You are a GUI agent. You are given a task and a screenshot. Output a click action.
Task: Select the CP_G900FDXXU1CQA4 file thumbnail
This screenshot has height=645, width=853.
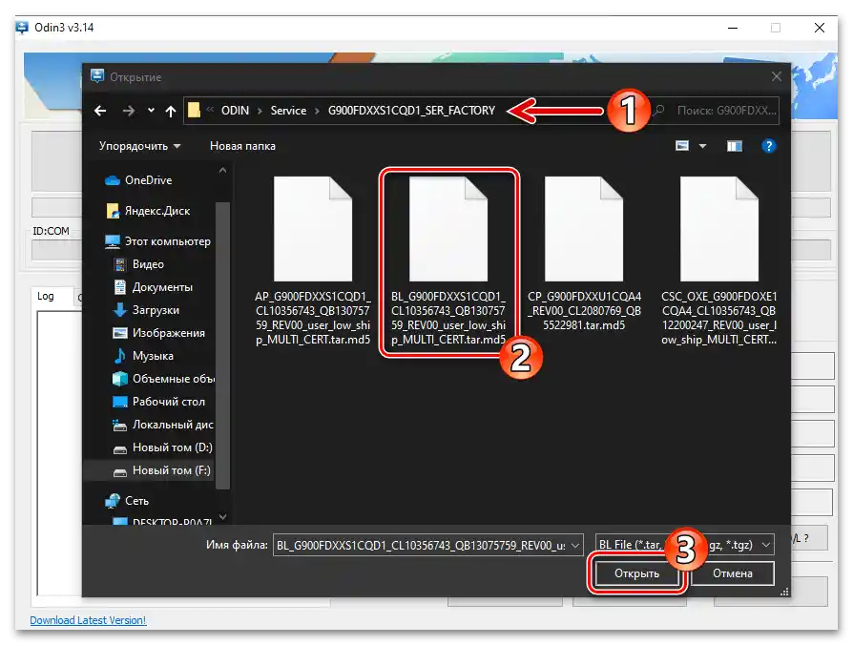[x=584, y=229]
